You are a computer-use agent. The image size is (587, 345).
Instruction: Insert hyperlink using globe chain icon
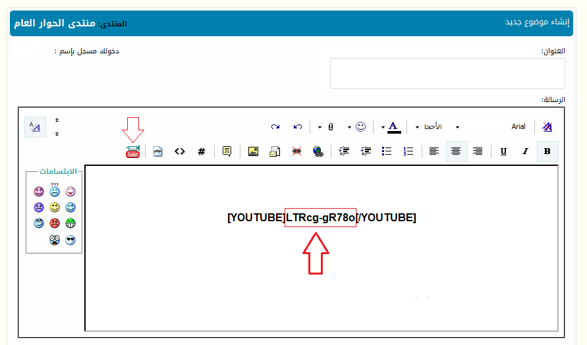coord(318,151)
